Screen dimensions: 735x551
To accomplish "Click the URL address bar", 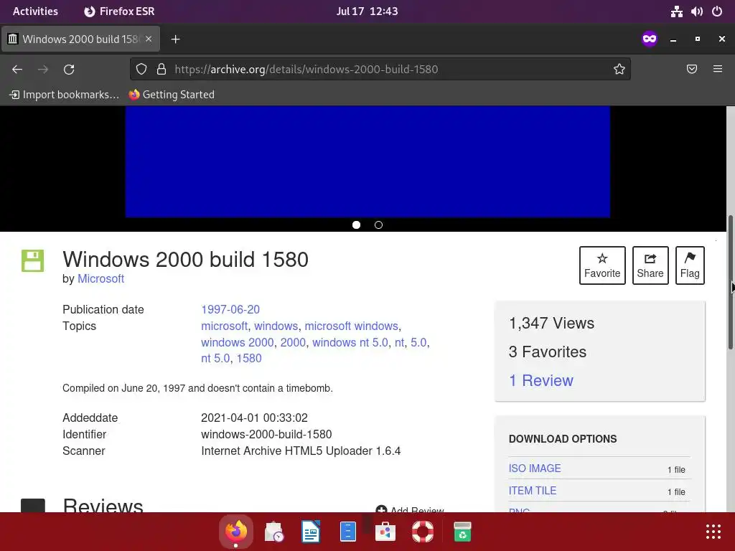I will pos(380,70).
